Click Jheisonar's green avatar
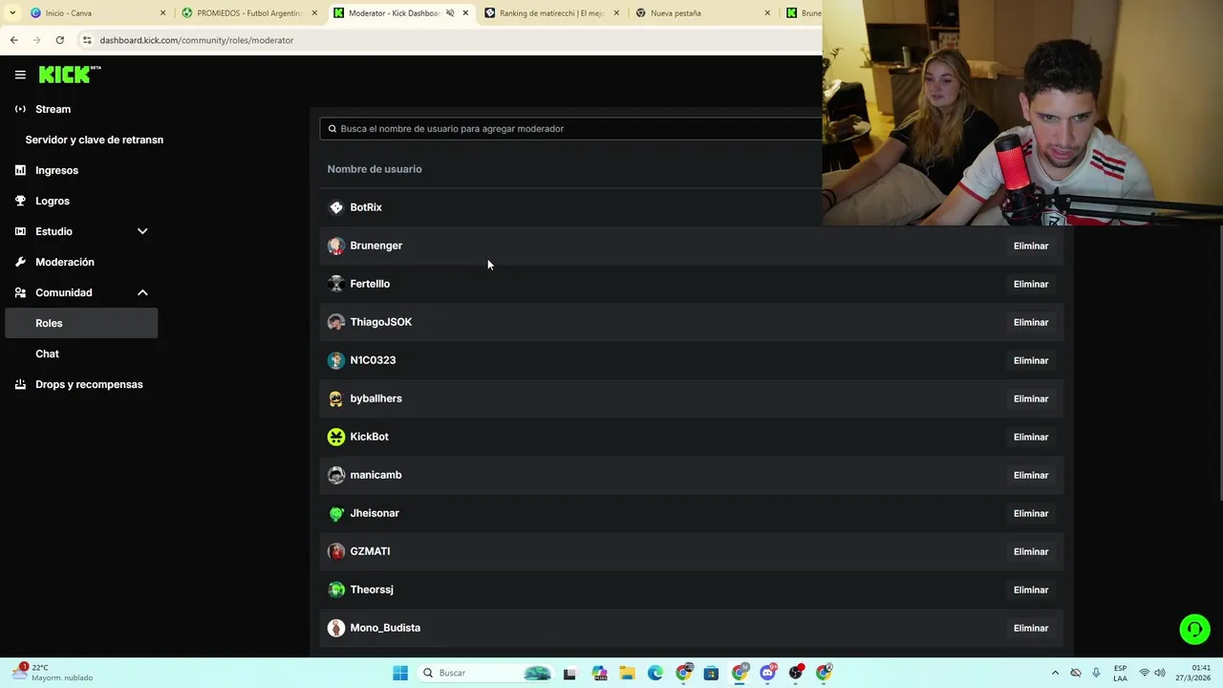The image size is (1223, 688). [x=335, y=513]
